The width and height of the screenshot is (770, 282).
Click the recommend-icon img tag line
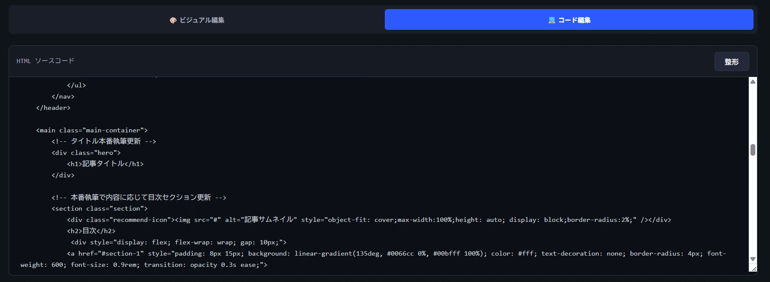(369, 220)
